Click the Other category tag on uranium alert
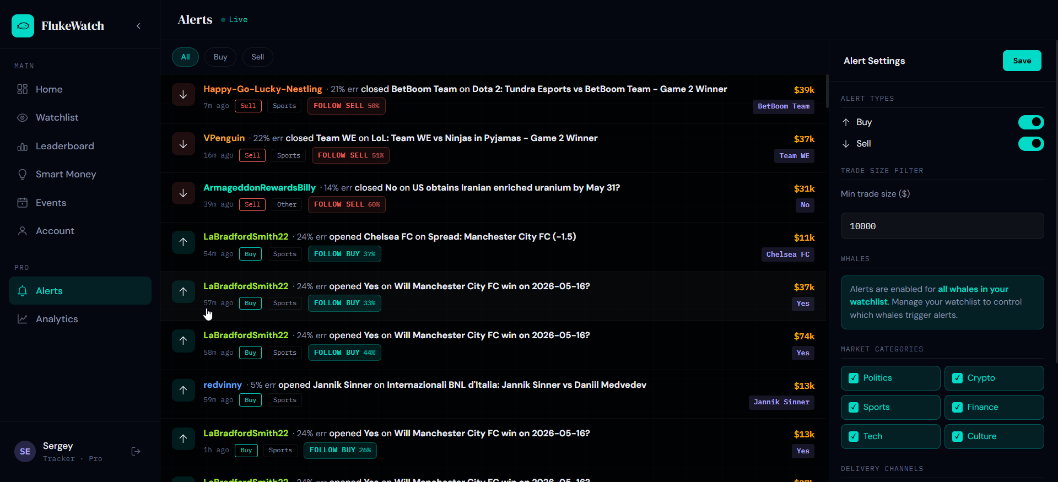Image resolution: width=1058 pixels, height=482 pixels. click(x=287, y=204)
